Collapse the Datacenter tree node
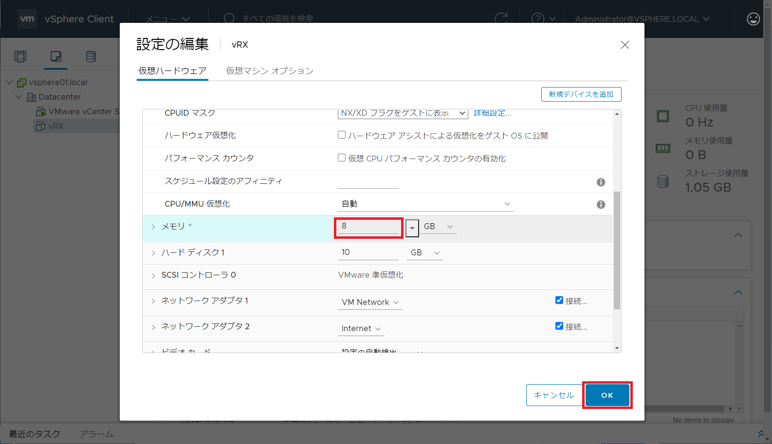Screen dimensions: 772x444 pos(19,97)
